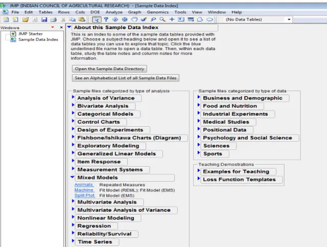
Task: Open the Help menu
Action: point(237,12)
